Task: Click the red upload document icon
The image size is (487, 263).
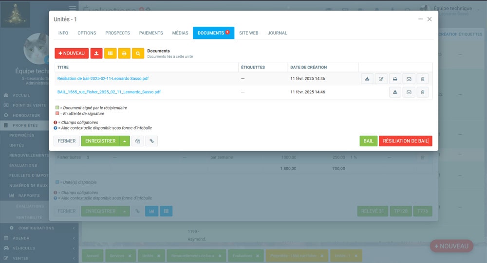Action: 96,53
